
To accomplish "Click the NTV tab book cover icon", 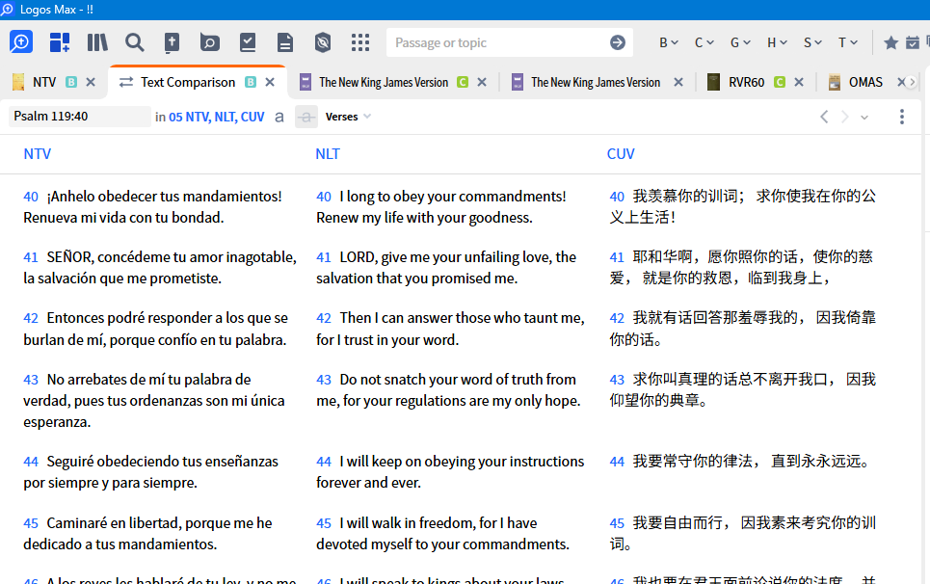I will (18, 82).
